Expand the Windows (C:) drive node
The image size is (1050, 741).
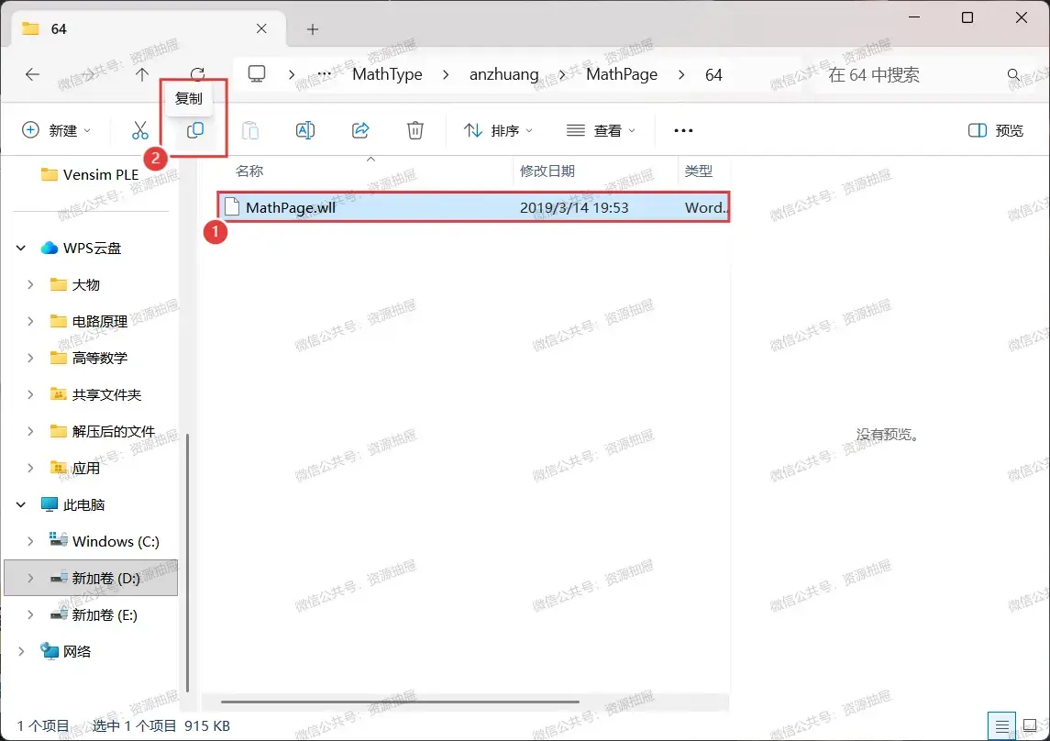30,541
